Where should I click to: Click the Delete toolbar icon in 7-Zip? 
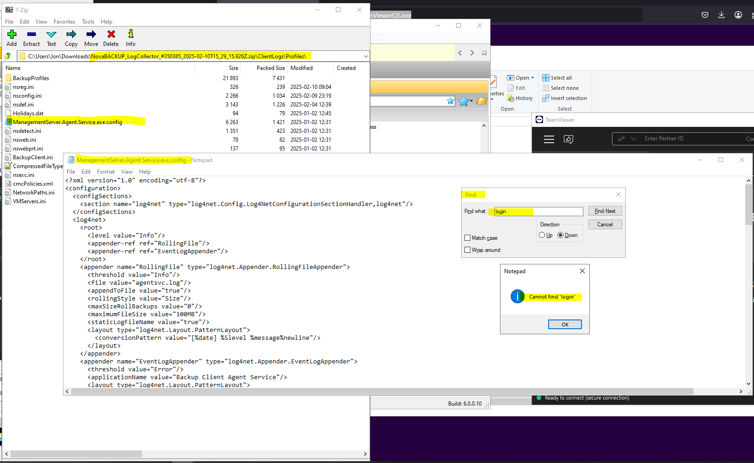[111, 38]
